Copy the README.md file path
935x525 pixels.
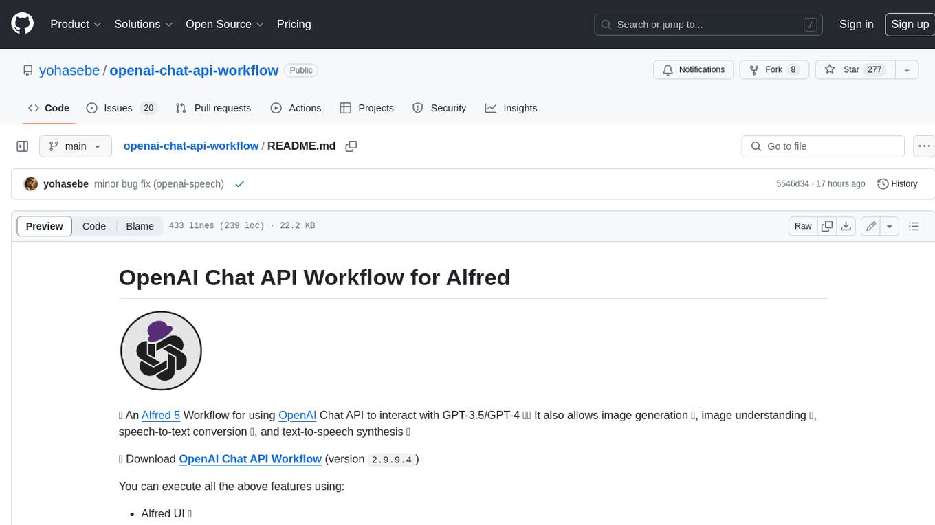coord(351,146)
